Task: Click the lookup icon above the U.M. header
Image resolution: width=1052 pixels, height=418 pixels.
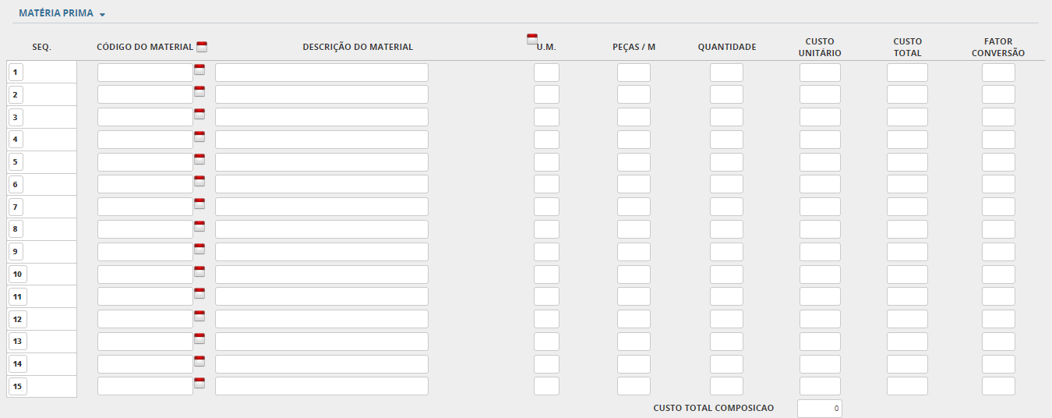Action: click(532, 39)
